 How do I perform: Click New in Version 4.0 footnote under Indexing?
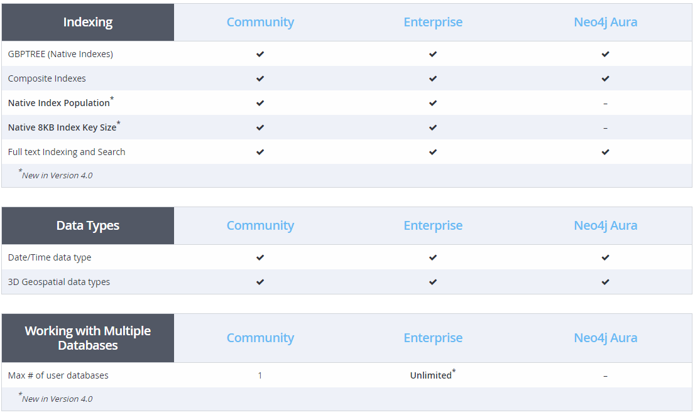[x=55, y=175]
